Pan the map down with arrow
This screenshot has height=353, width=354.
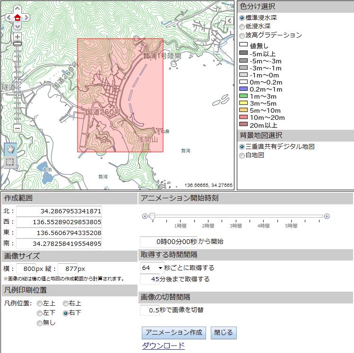pyautogui.click(x=17, y=26)
